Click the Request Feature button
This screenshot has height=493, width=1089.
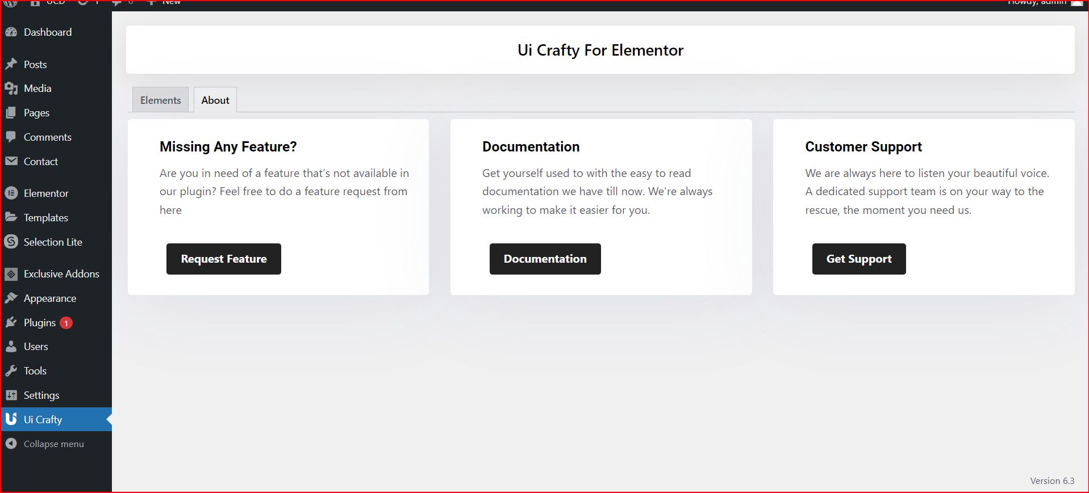(x=224, y=259)
